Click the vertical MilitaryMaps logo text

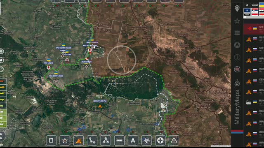point(237,107)
